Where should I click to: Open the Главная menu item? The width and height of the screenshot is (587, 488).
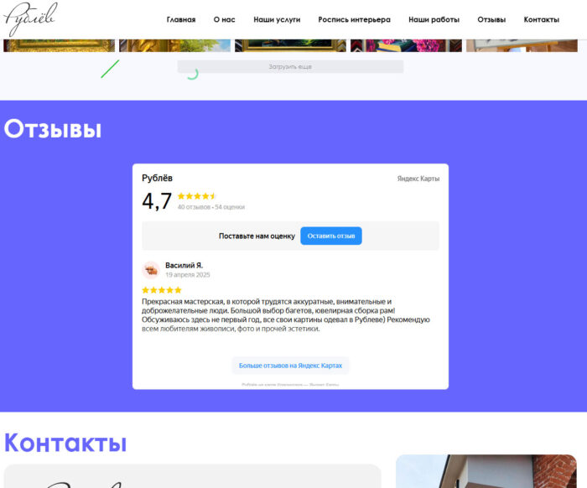coord(181,19)
